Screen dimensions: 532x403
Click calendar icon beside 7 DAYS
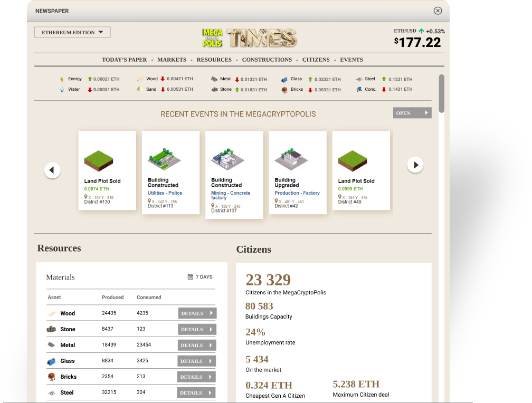coord(191,277)
